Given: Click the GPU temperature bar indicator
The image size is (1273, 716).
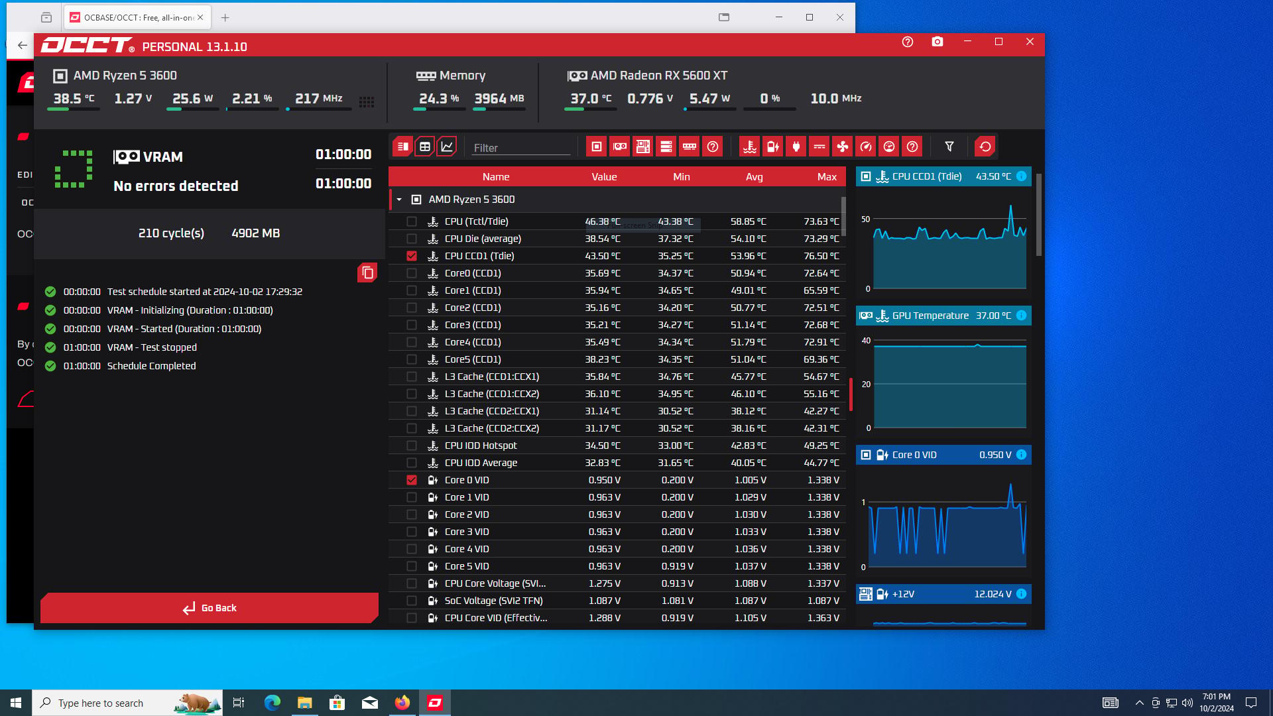Looking at the screenshot, I should (591, 109).
